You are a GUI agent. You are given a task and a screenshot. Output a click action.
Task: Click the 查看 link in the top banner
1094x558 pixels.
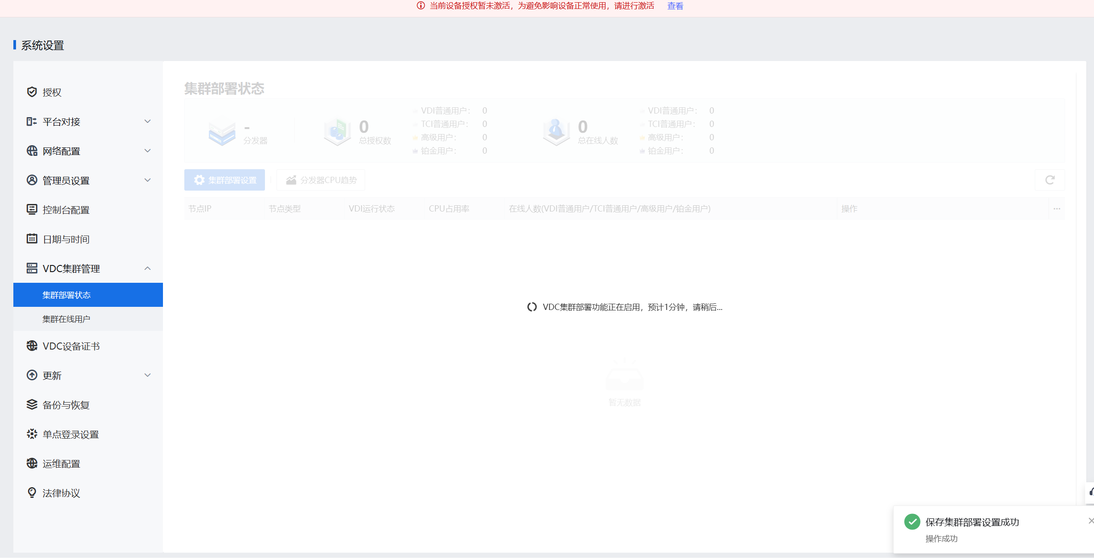pos(675,6)
